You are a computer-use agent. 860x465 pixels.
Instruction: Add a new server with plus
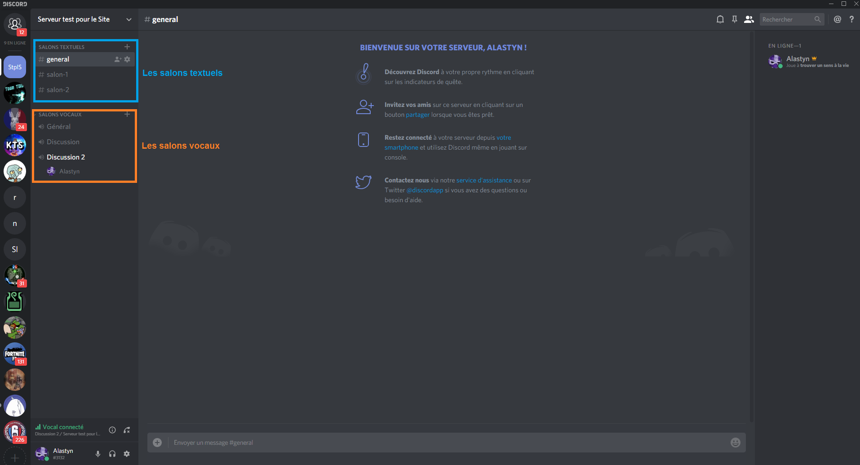pos(15,457)
